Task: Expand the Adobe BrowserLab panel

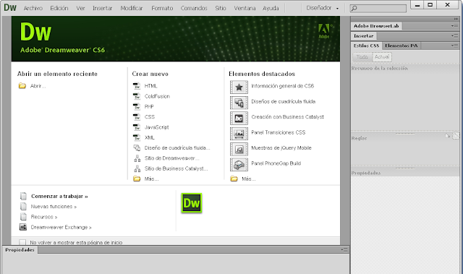Action: 376,26
